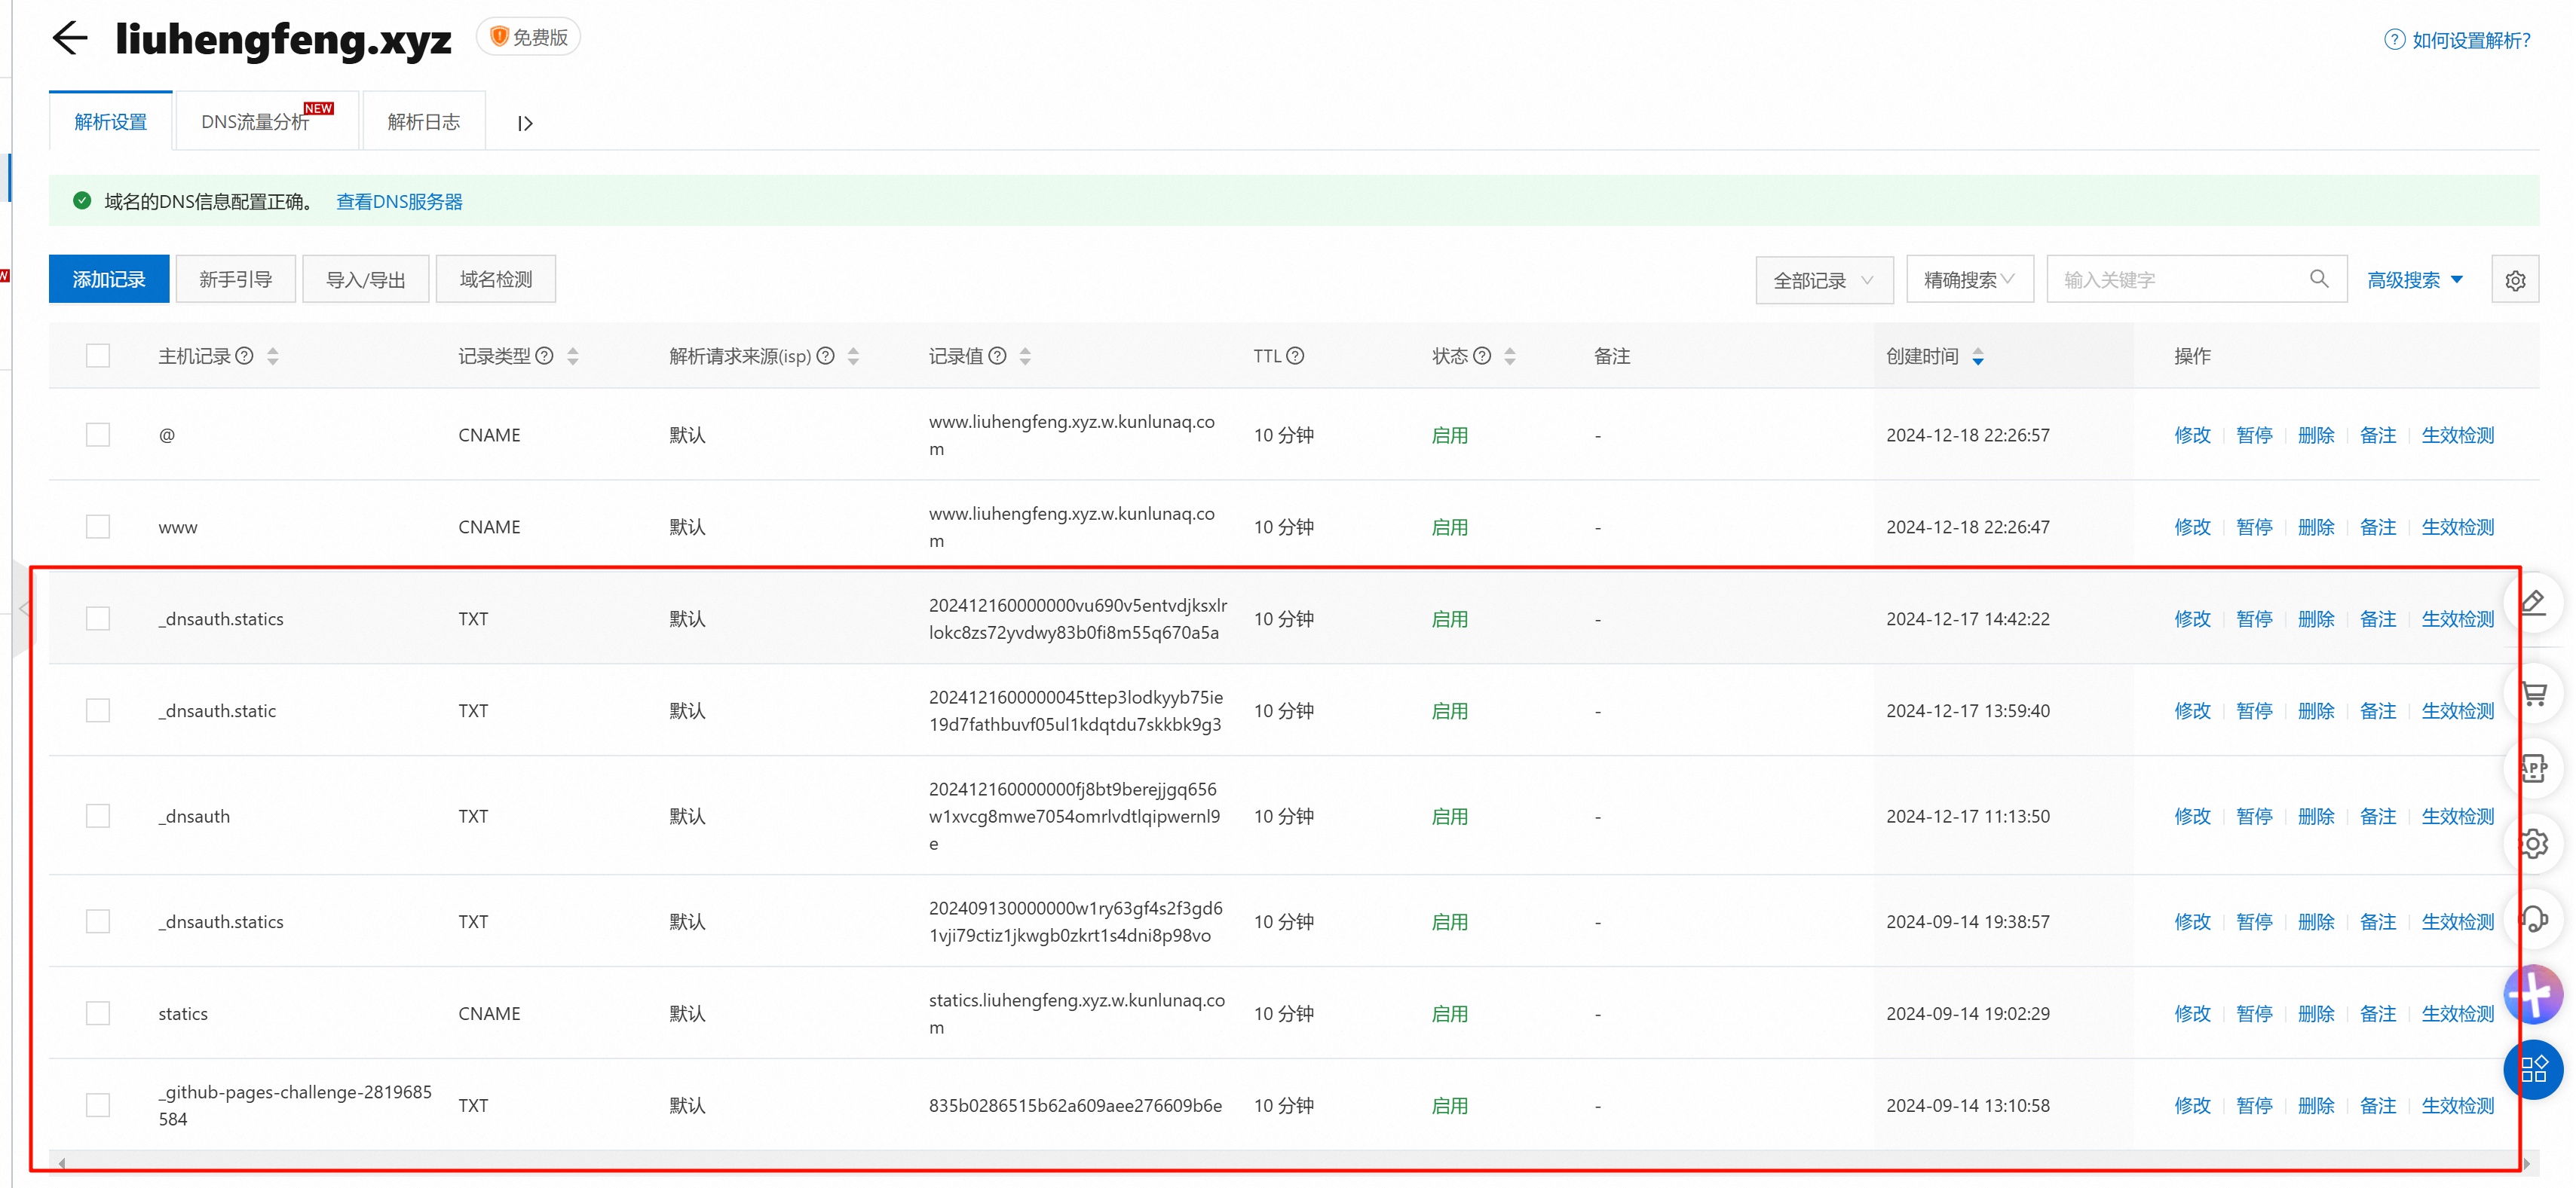The height and width of the screenshot is (1188, 2576).
Task: Select the checkbox for the statics CNAME row
Action: (x=98, y=1013)
